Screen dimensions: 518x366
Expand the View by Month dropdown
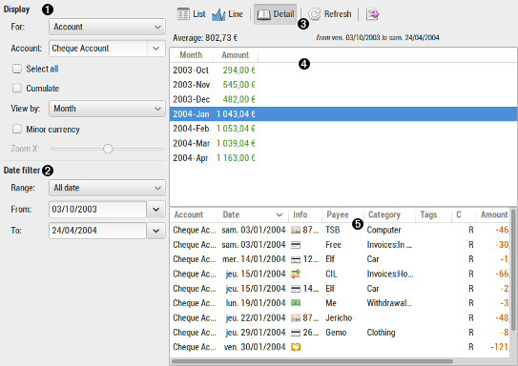(x=107, y=109)
